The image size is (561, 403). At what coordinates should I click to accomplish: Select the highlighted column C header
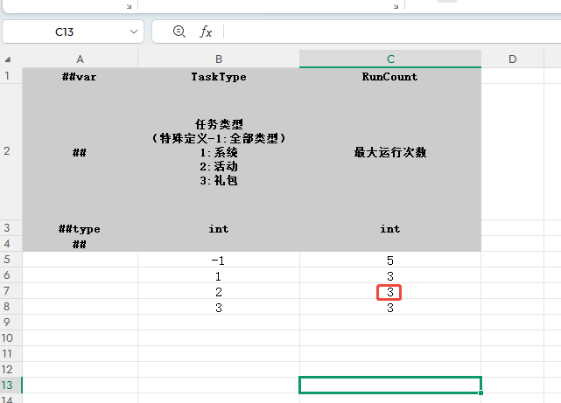(390, 59)
